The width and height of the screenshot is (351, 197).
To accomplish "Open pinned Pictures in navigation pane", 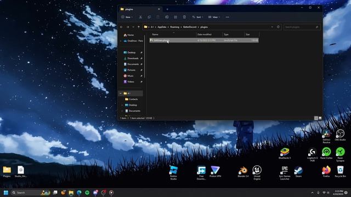I will coord(129,70).
